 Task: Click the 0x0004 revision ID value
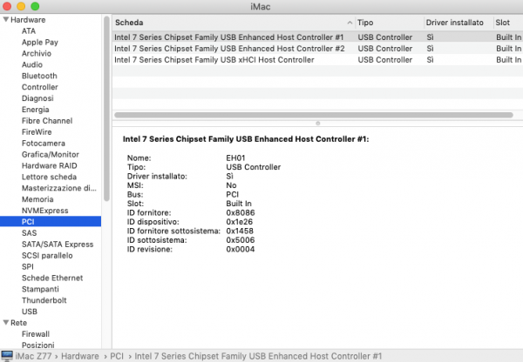pos(241,249)
